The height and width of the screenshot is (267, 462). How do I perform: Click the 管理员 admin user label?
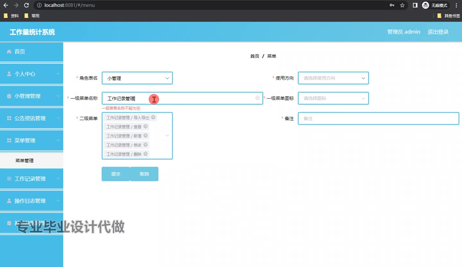404,32
